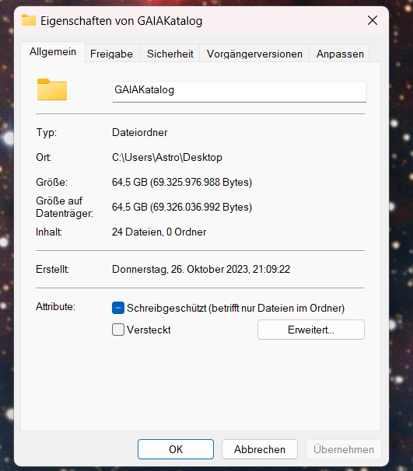Open the Sicherheit tab

point(170,54)
